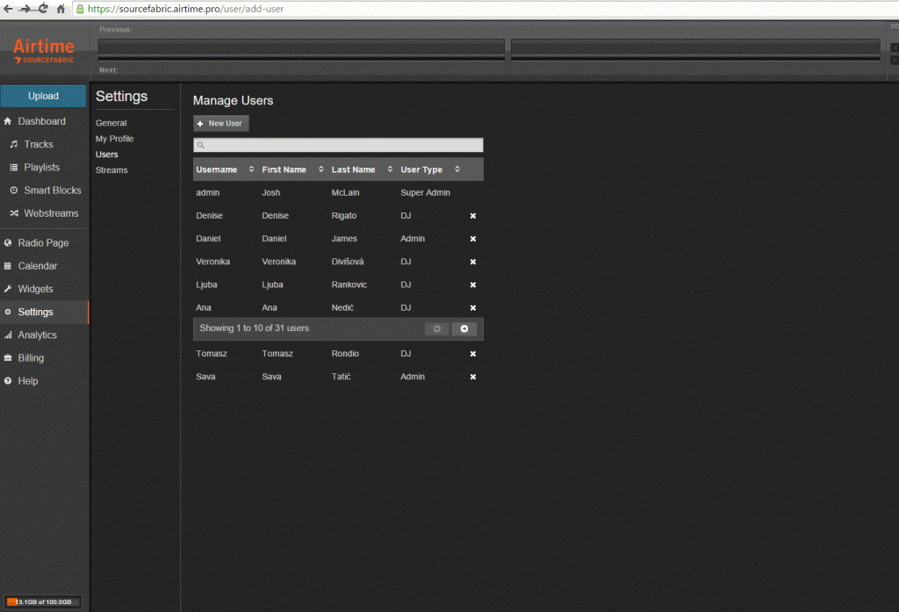Open Streams settings

(x=111, y=169)
